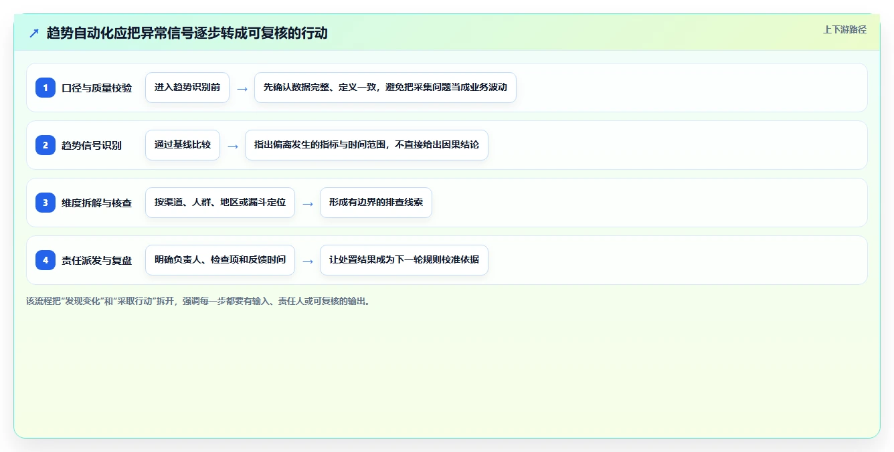
Task: Click the 让处置结果成为下一轮规则校准依据 box
Action: 404,260
